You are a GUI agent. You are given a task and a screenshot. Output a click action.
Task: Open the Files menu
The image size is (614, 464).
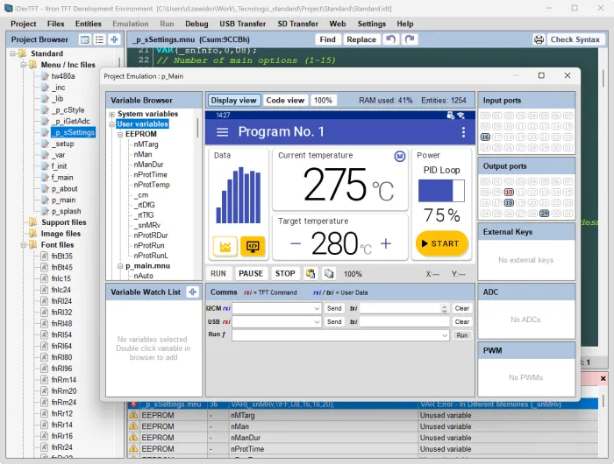pyautogui.click(x=55, y=24)
